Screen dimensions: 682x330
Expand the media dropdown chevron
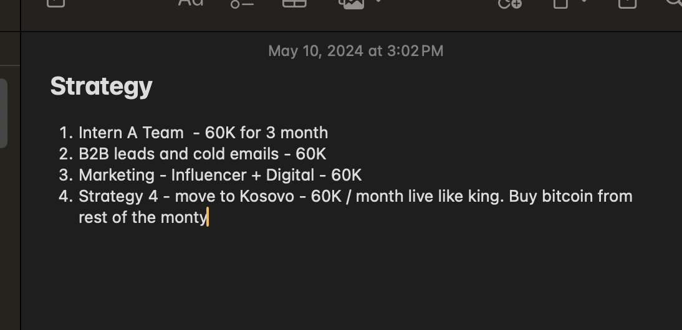(378, 2)
